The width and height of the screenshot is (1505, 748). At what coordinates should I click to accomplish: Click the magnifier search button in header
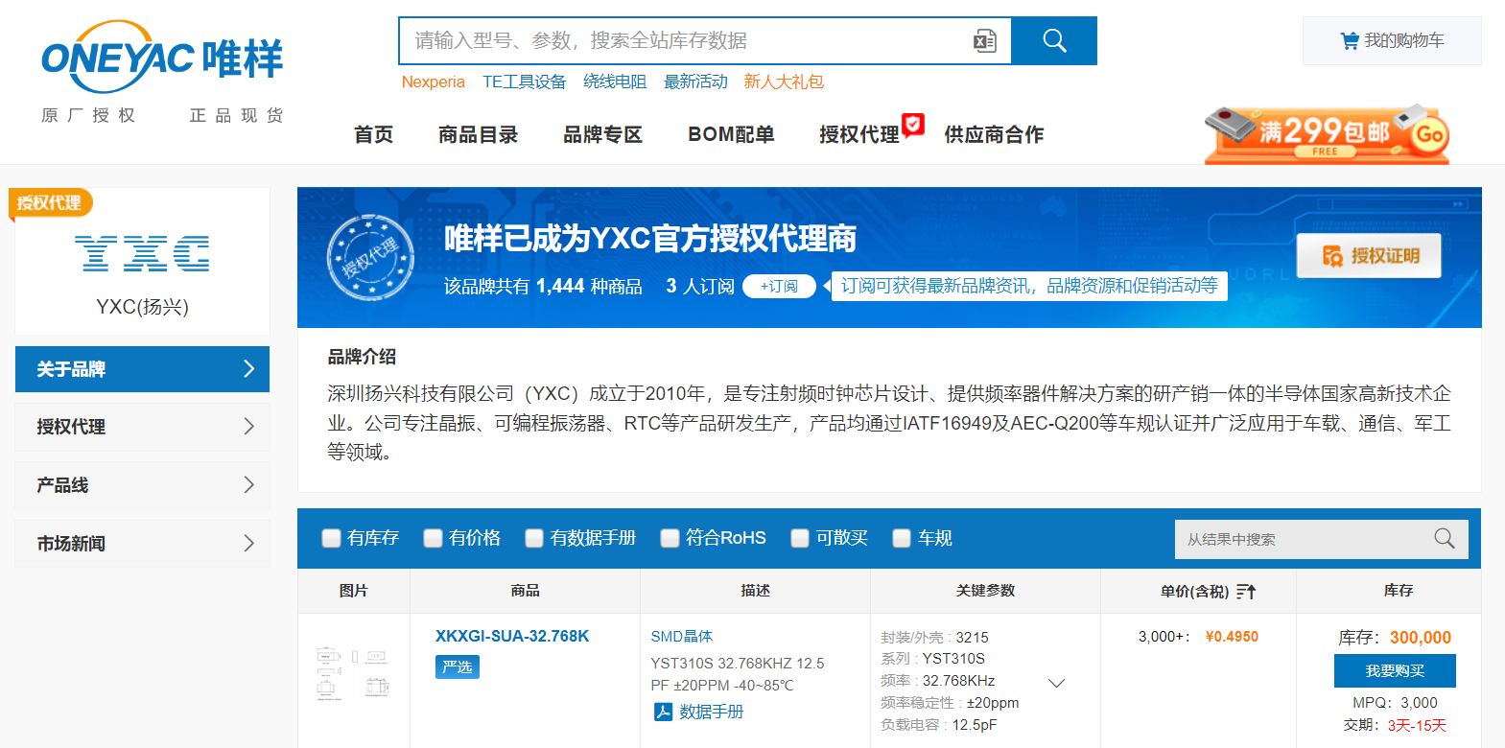[x=1054, y=40]
